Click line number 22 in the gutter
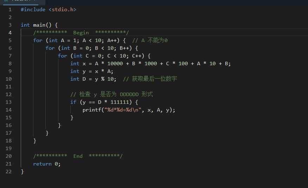This screenshot has width=308, height=188. pyautogui.click(x=8, y=172)
